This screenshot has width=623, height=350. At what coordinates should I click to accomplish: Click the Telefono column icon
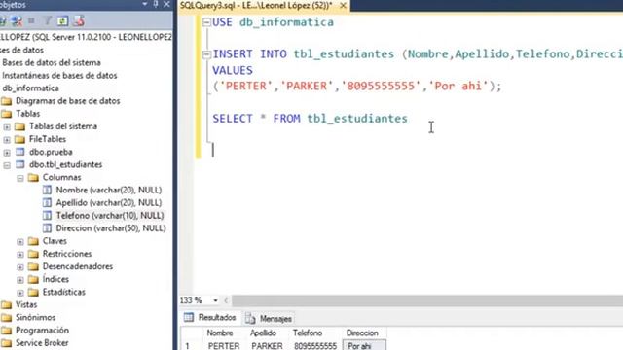[47, 216]
